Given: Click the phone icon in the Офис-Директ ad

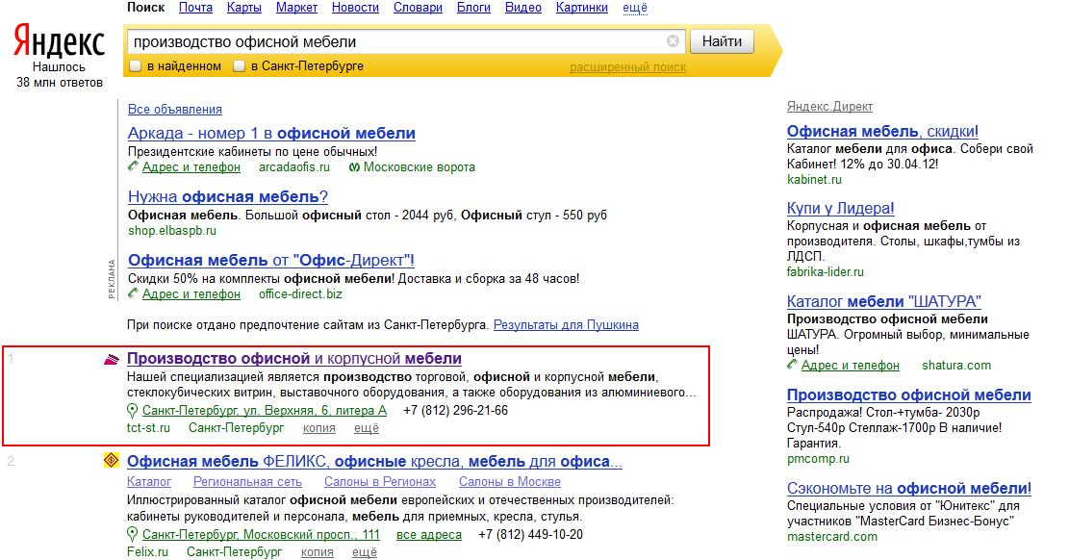Looking at the screenshot, I should (134, 293).
